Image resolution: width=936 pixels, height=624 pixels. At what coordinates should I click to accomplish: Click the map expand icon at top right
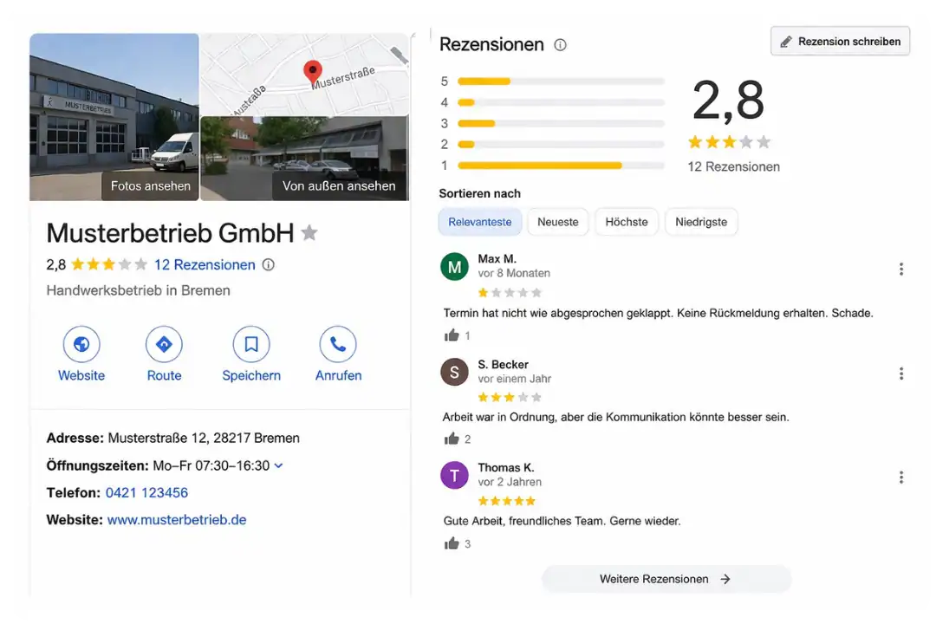(399, 55)
